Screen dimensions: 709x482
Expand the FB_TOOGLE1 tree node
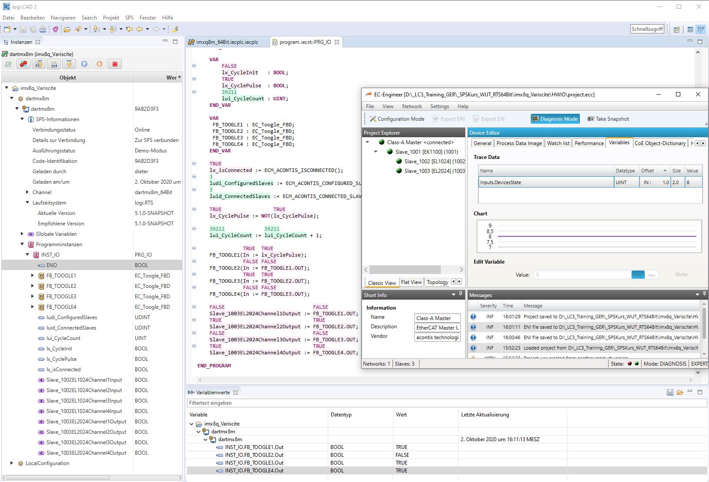(x=33, y=276)
